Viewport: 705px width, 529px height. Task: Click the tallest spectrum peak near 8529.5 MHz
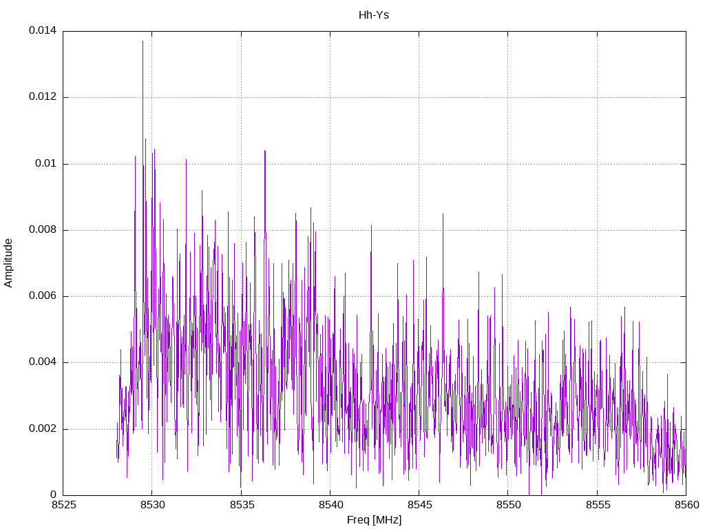click(x=143, y=41)
